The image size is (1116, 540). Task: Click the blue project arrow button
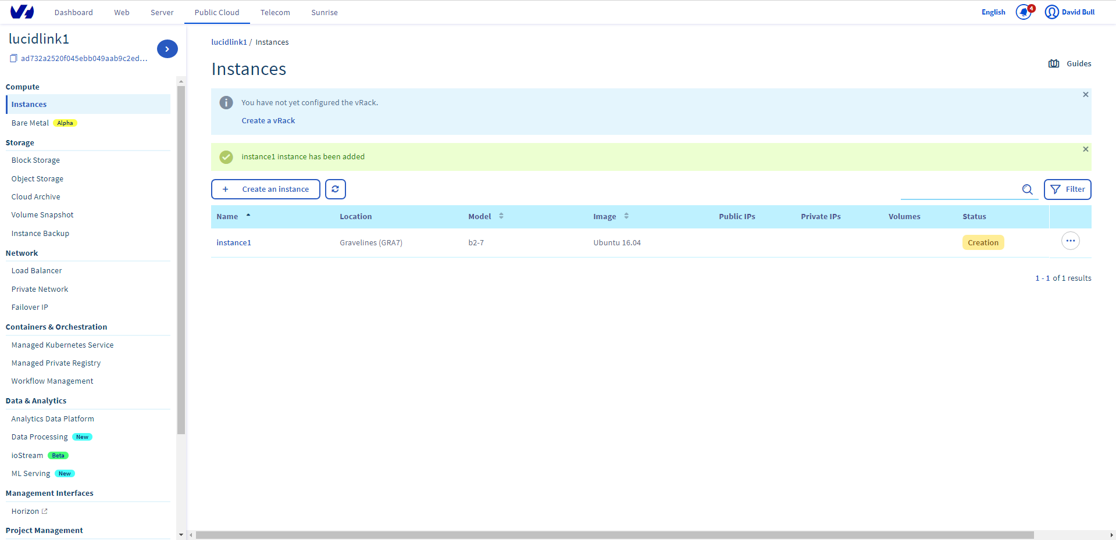coord(167,49)
